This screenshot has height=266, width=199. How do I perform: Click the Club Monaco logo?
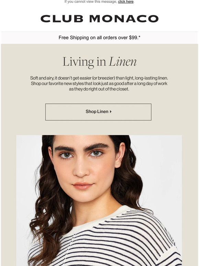(99, 19)
